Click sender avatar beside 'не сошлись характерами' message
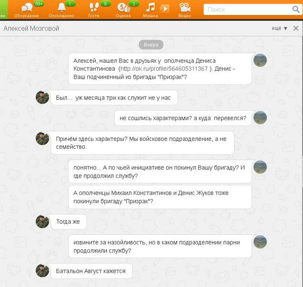The width and height of the screenshot is (303, 287). point(260,117)
